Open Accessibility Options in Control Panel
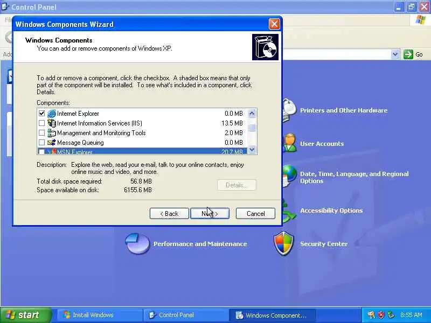 [331, 210]
